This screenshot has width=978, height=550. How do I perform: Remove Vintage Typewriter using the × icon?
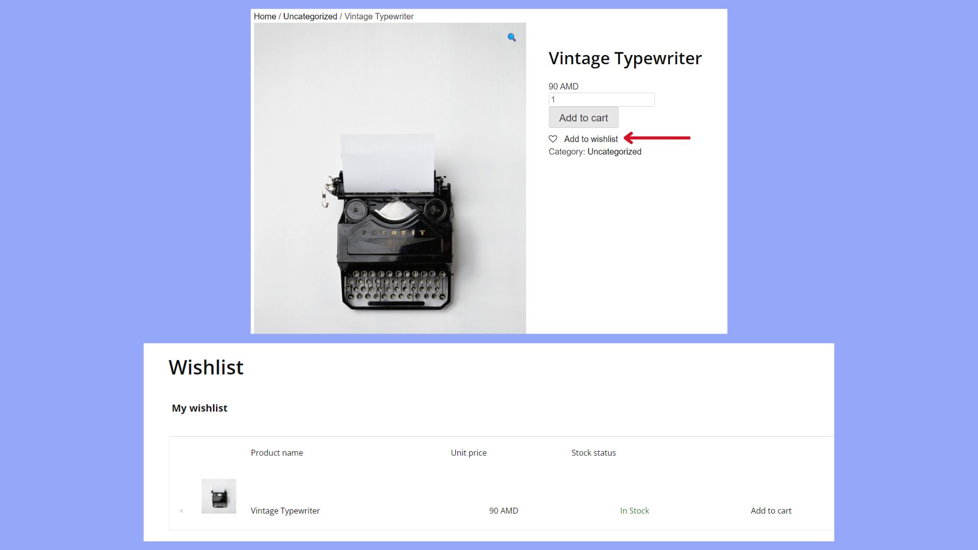pyautogui.click(x=181, y=511)
